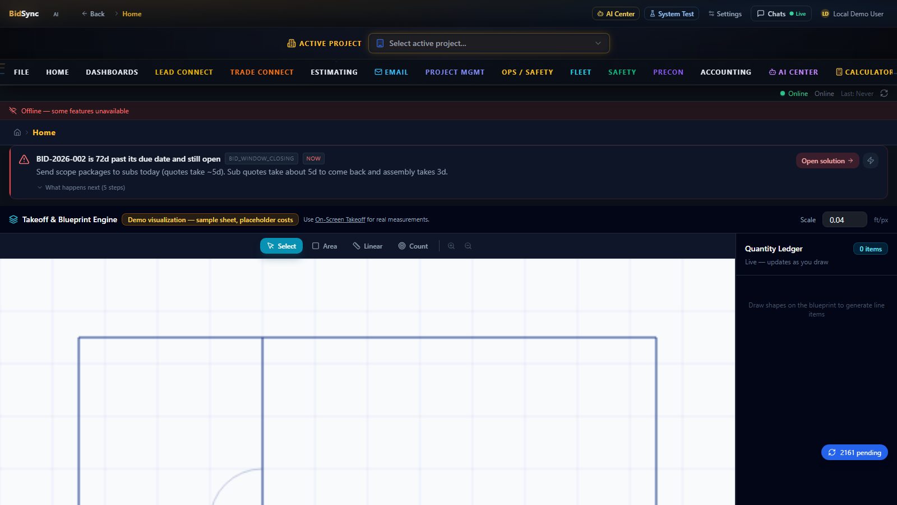Click the Scale input field showing 0.04
This screenshot has width=897, height=505.
coord(844,220)
